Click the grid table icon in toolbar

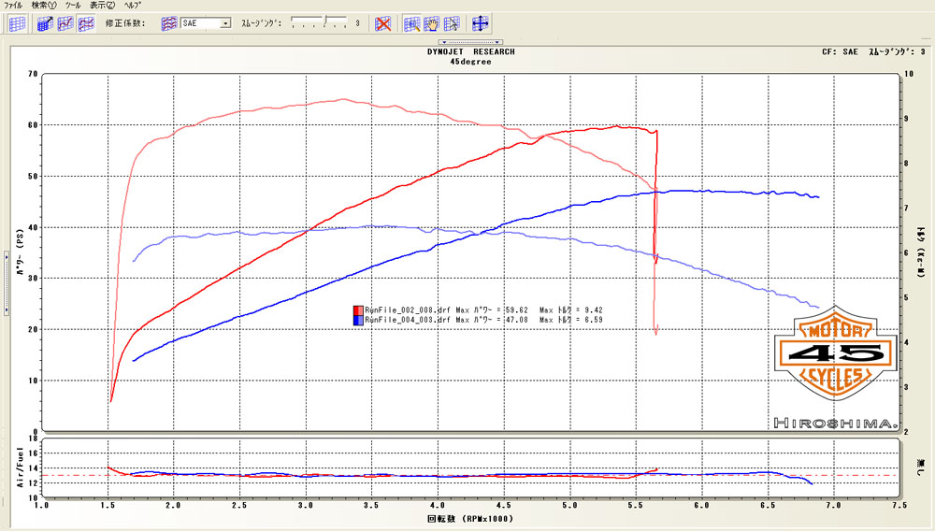point(17,23)
